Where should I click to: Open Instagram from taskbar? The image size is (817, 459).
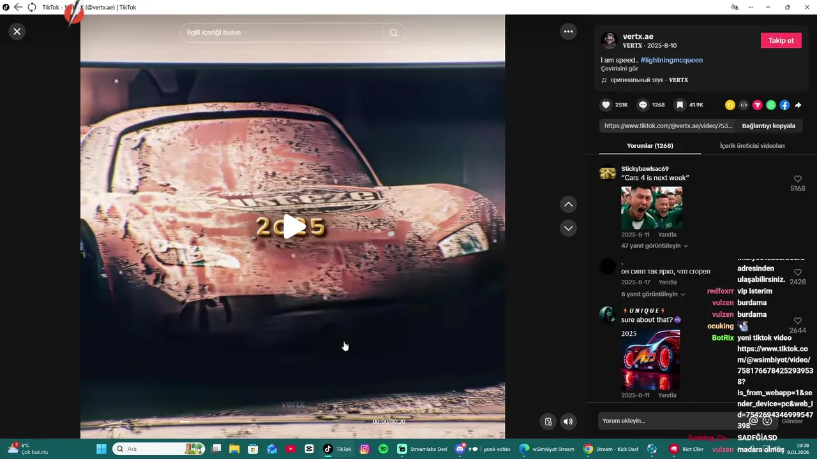(x=364, y=449)
